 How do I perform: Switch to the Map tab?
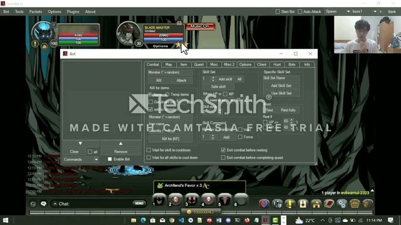click(169, 64)
